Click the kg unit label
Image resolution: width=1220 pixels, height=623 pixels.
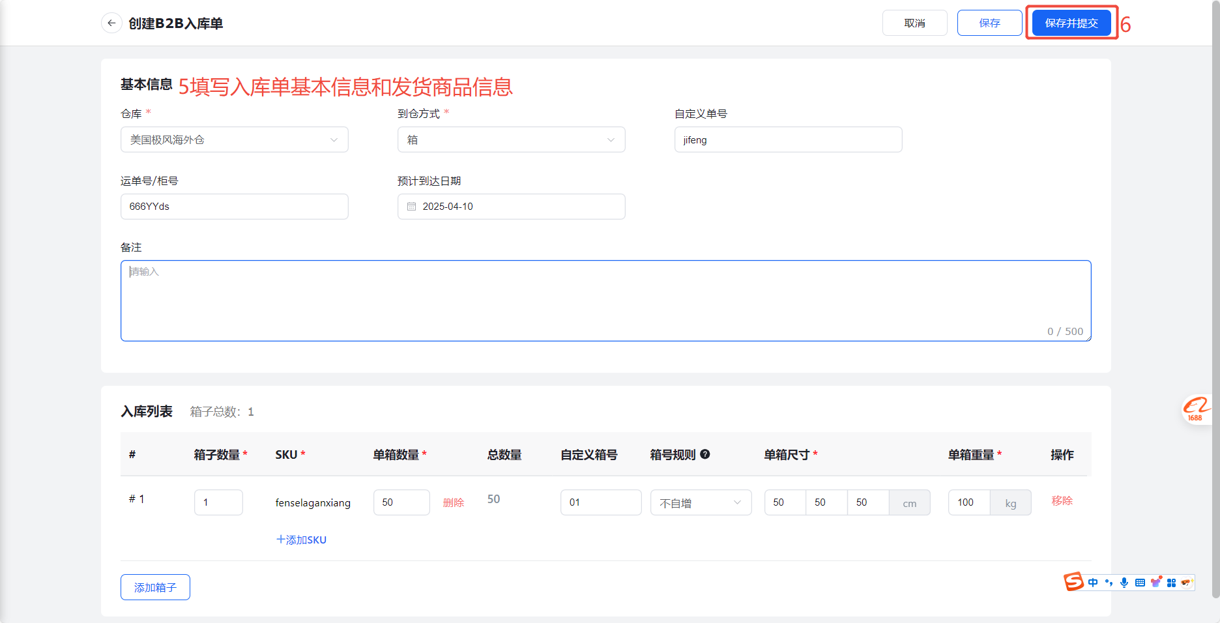[x=1011, y=503]
